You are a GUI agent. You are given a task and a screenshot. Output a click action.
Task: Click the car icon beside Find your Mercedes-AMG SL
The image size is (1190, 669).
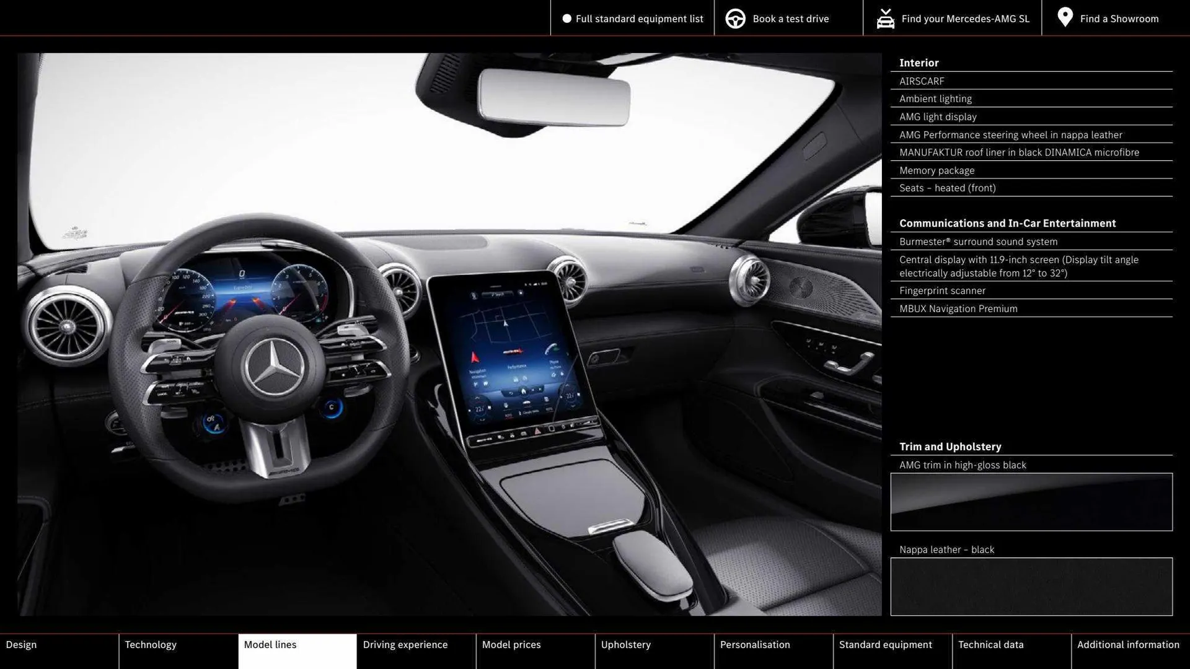tap(885, 18)
